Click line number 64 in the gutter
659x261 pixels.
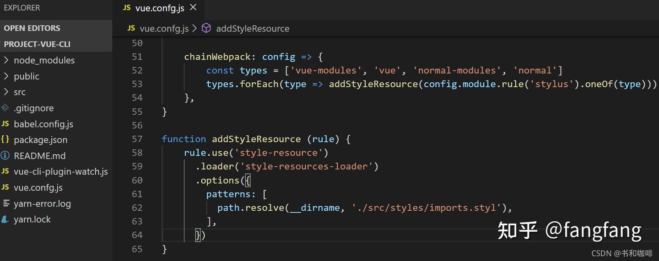click(x=137, y=235)
